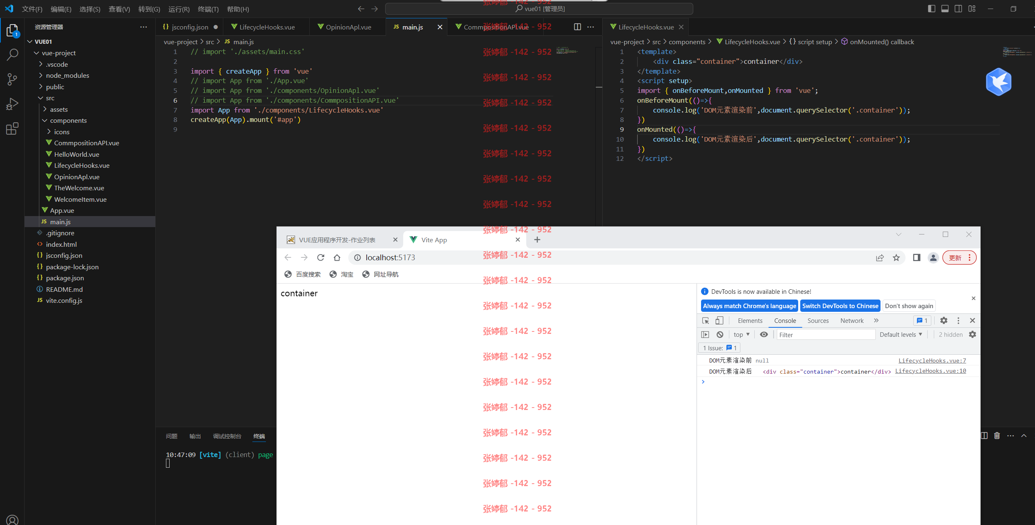Toggle Chrome side panel icon

click(917, 257)
